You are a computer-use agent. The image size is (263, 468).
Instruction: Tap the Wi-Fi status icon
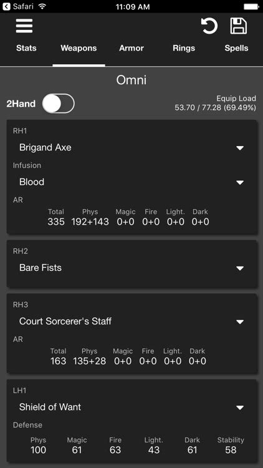pos(42,6)
